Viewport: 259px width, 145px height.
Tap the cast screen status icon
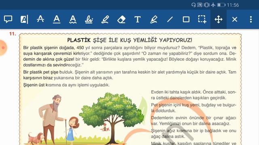click(x=200, y=5)
